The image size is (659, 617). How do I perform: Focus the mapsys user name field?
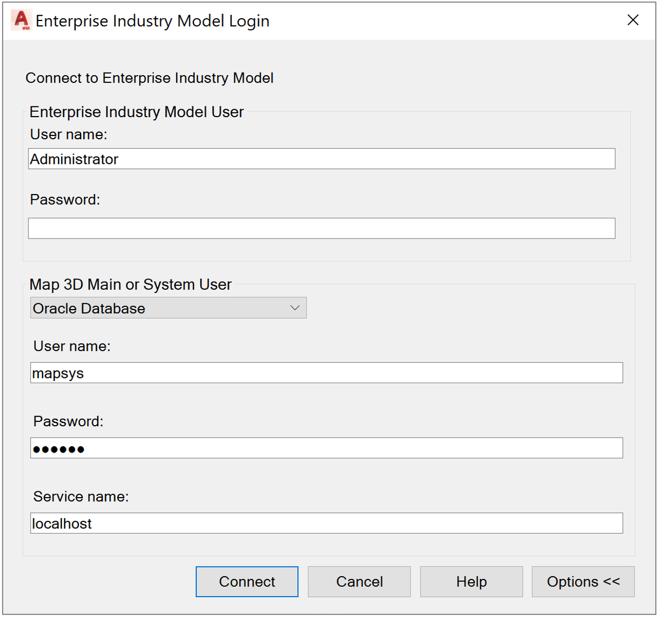[x=326, y=373]
